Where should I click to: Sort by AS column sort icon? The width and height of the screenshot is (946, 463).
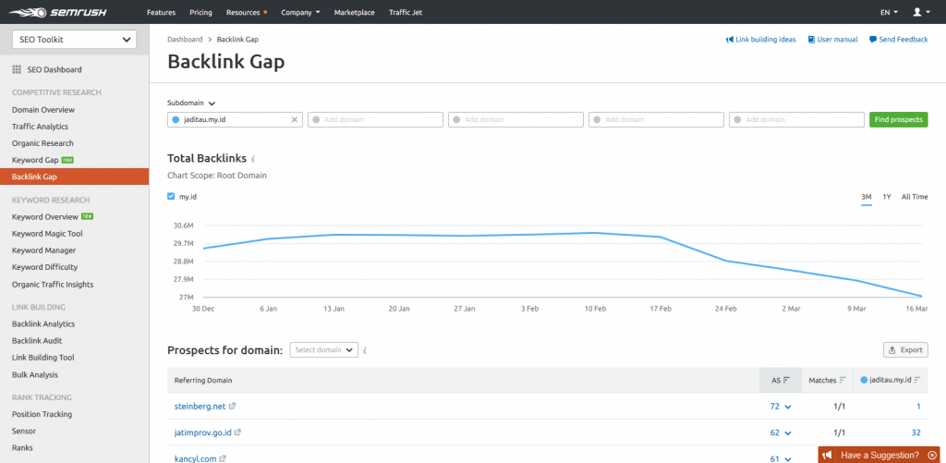[786, 380]
